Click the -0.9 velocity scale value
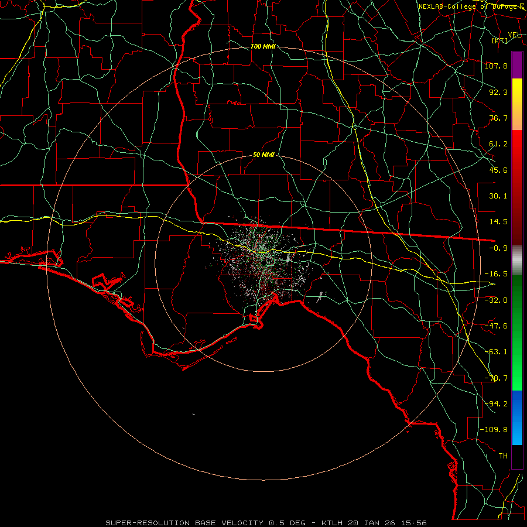The width and height of the screenshot is (527, 527). (x=498, y=248)
